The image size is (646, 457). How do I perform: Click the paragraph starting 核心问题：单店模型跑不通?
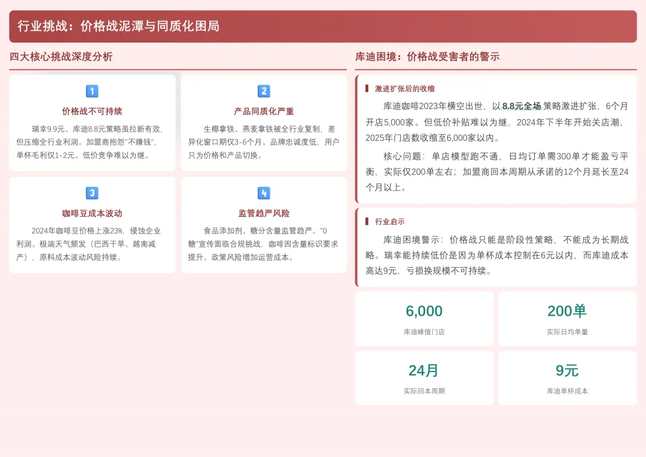(497, 171)
